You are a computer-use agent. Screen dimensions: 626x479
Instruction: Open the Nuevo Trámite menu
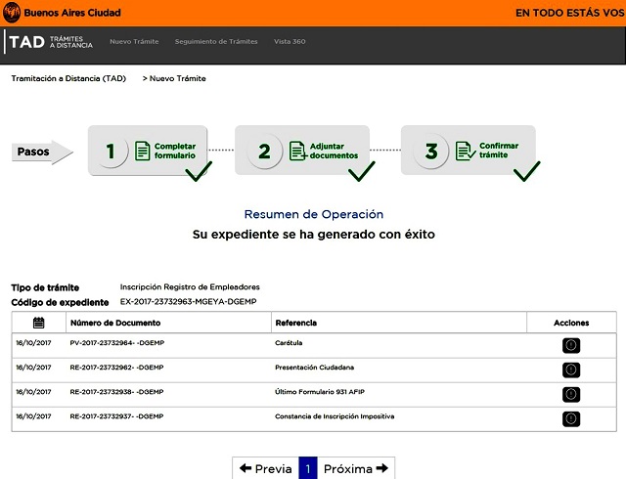coord(133,42)
